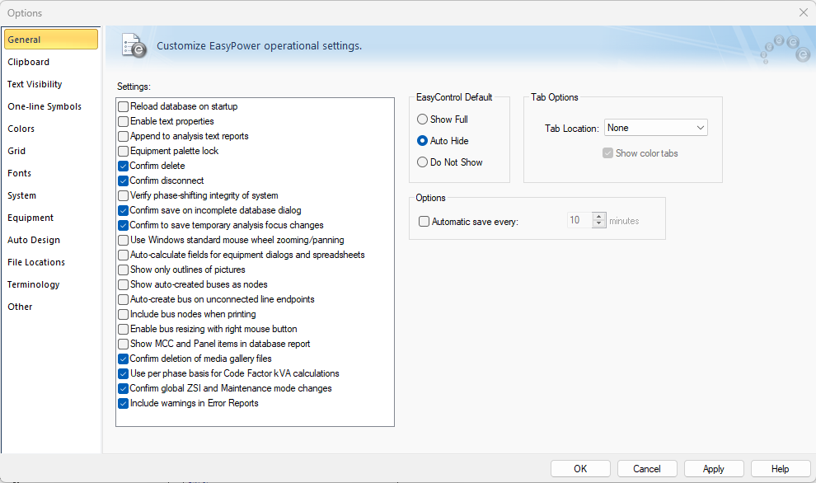Screen dimensions: 816x483
Task: Disable Include warnings in Error Reports
Action: 124,403
